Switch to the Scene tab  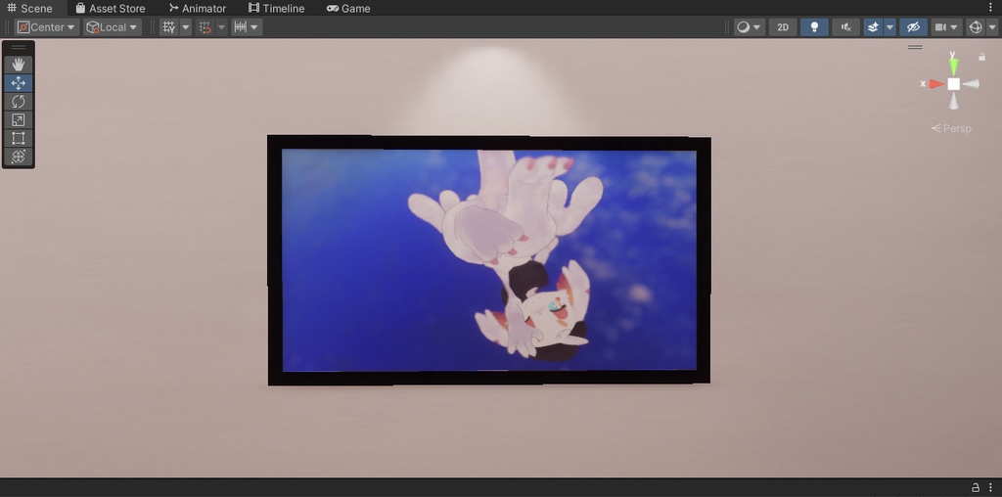30,8
